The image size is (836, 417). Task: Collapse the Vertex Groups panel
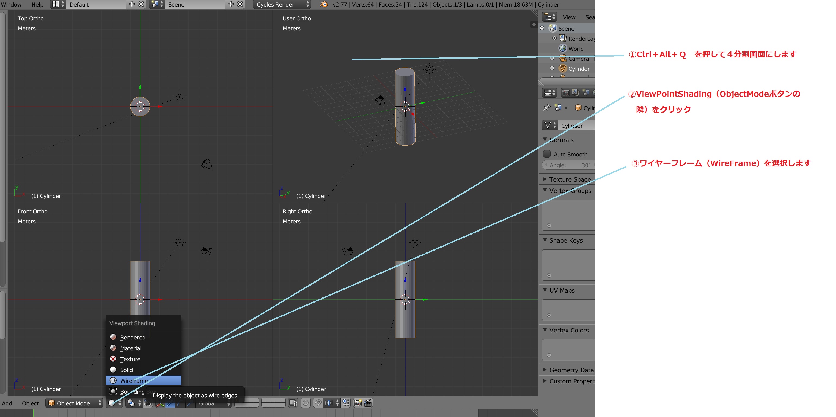pyautogui.click(x=545, y=191)
